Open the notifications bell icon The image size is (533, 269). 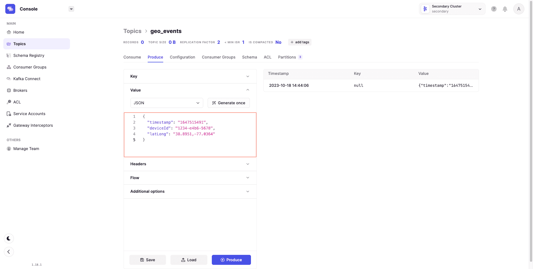505,9
